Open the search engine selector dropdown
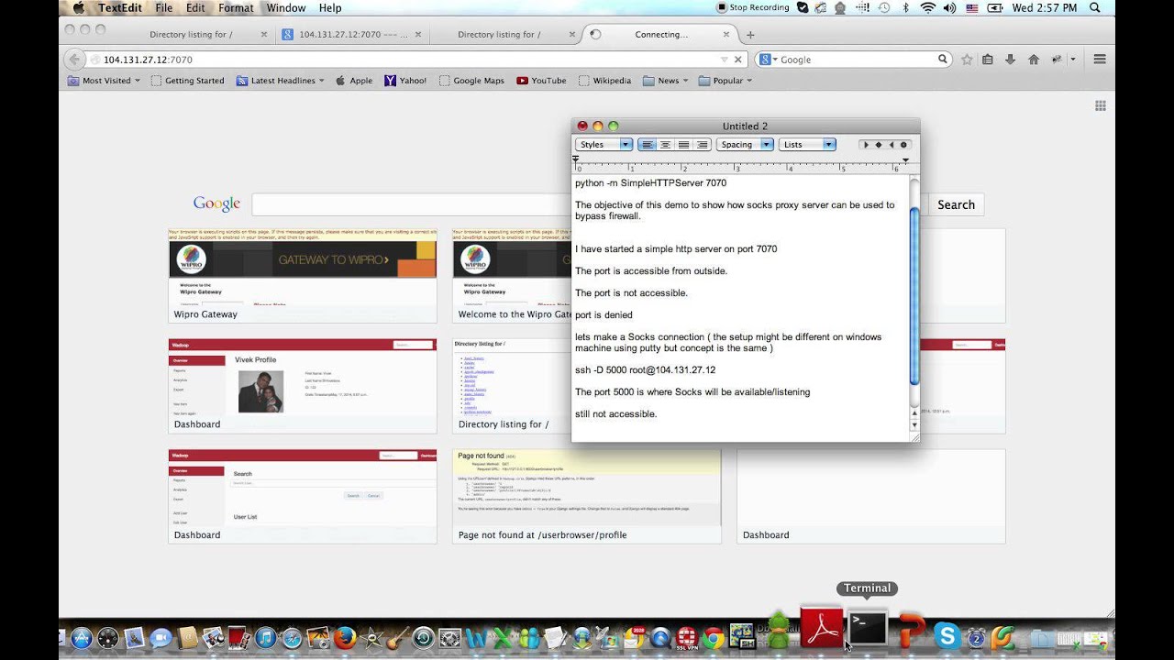The image size is (1174, 660). click(769, 60)
